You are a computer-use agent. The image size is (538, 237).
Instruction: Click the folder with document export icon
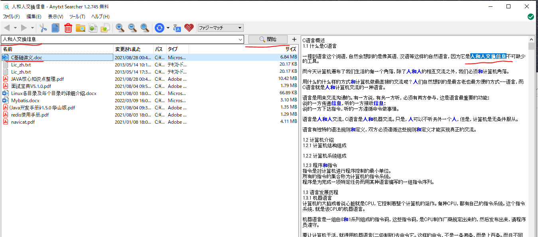[105, 28]
